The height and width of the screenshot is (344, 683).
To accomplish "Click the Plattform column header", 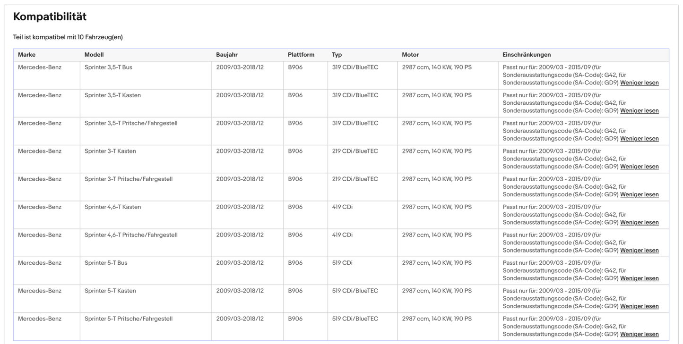I will pyautogui.click(x=301, y=55).
